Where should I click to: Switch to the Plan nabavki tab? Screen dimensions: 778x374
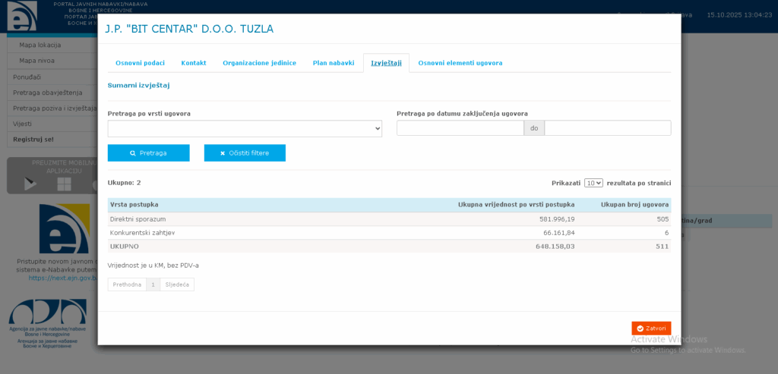point(334,63)
